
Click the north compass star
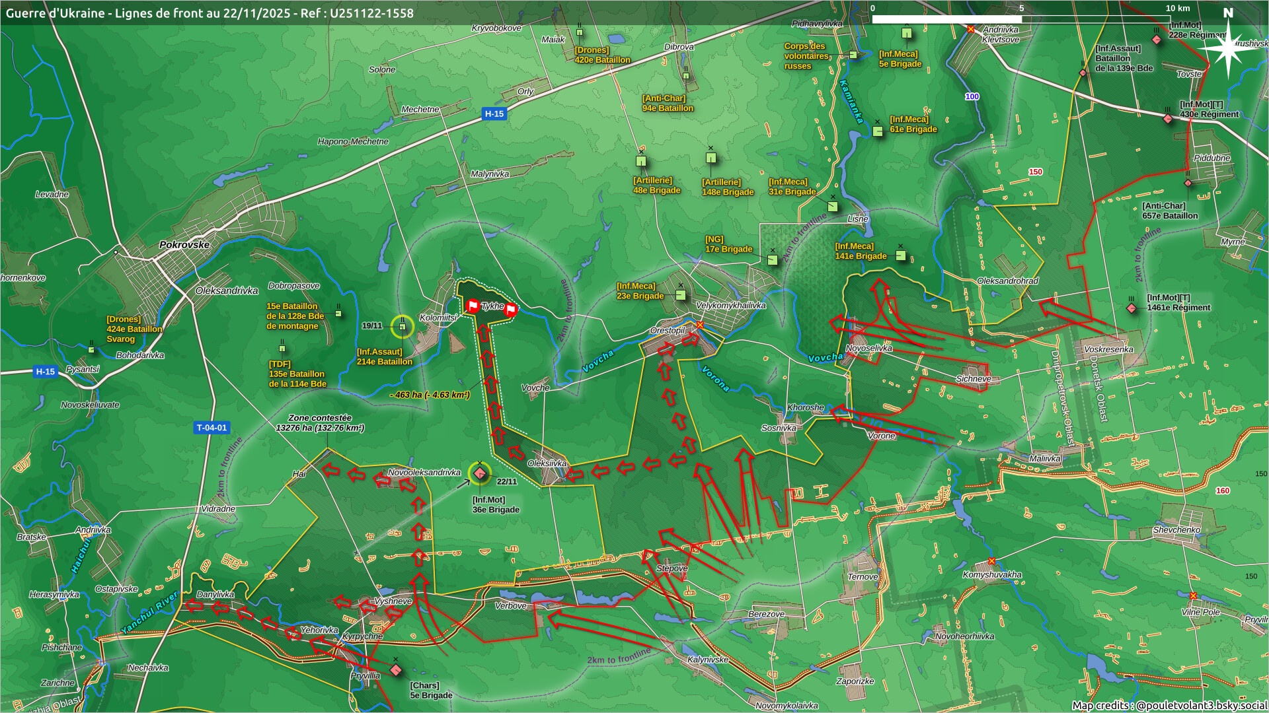[1227, 50]
